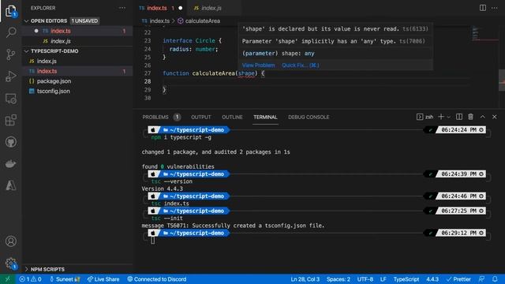Open the Manage gear menu
Viewport: 505px width, 284px height.
click(x=11, y=263)
